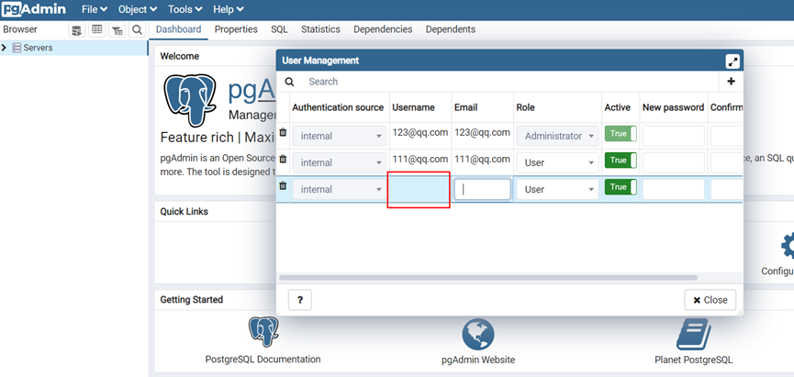This screenshot has height=377, width=794.
Task: Click the Query Tool database icon in Browser toolbar
Action: tap(77, 30)
